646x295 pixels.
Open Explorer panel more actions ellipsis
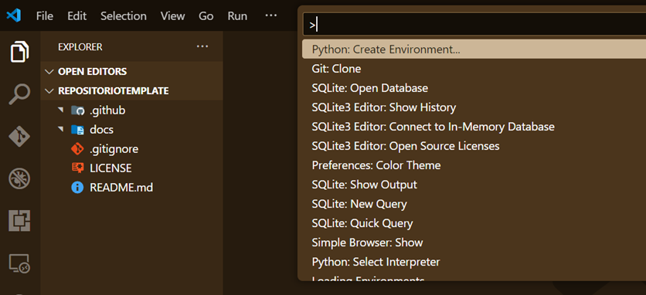(x=202, y=46)
